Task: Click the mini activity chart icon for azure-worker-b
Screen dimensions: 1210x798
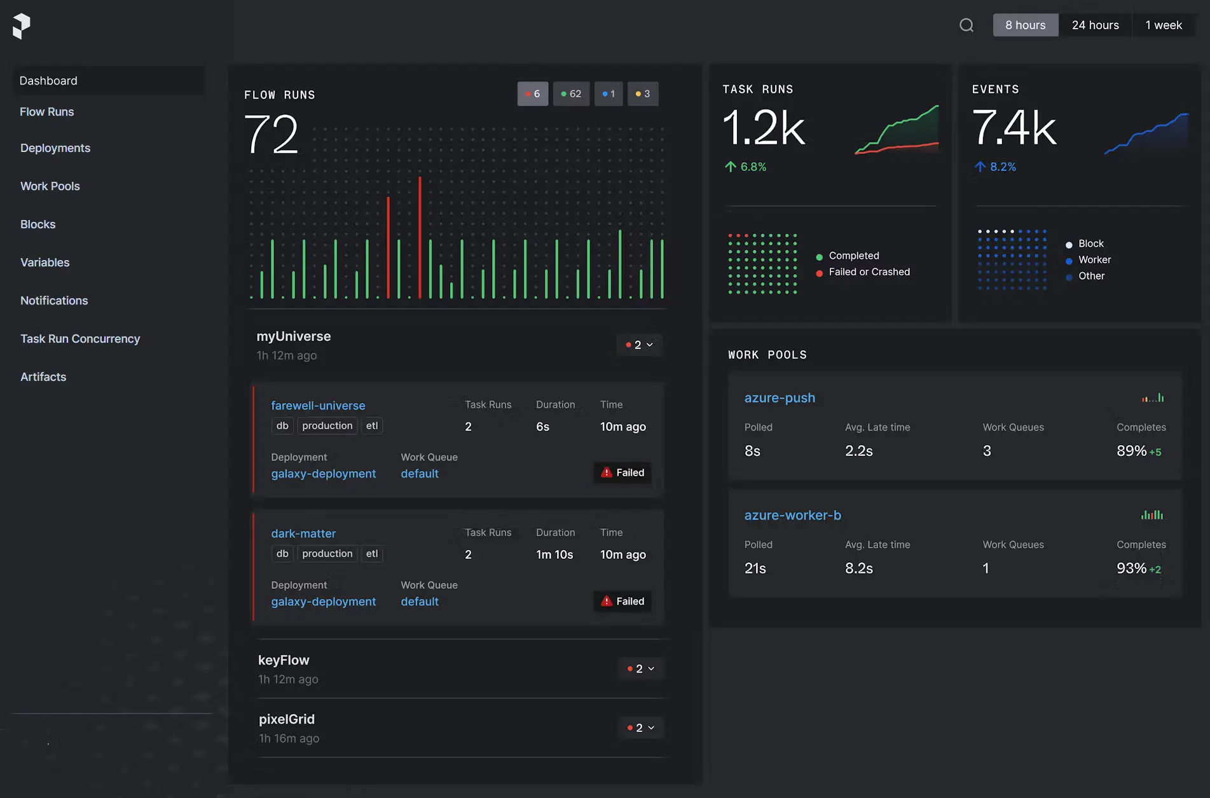Action: click(1152, 514)
